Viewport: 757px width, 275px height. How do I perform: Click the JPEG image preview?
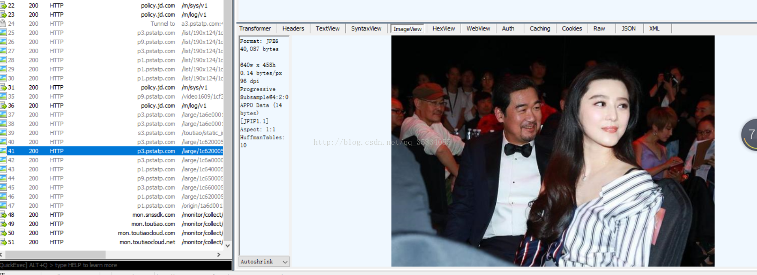click(553, 151)
